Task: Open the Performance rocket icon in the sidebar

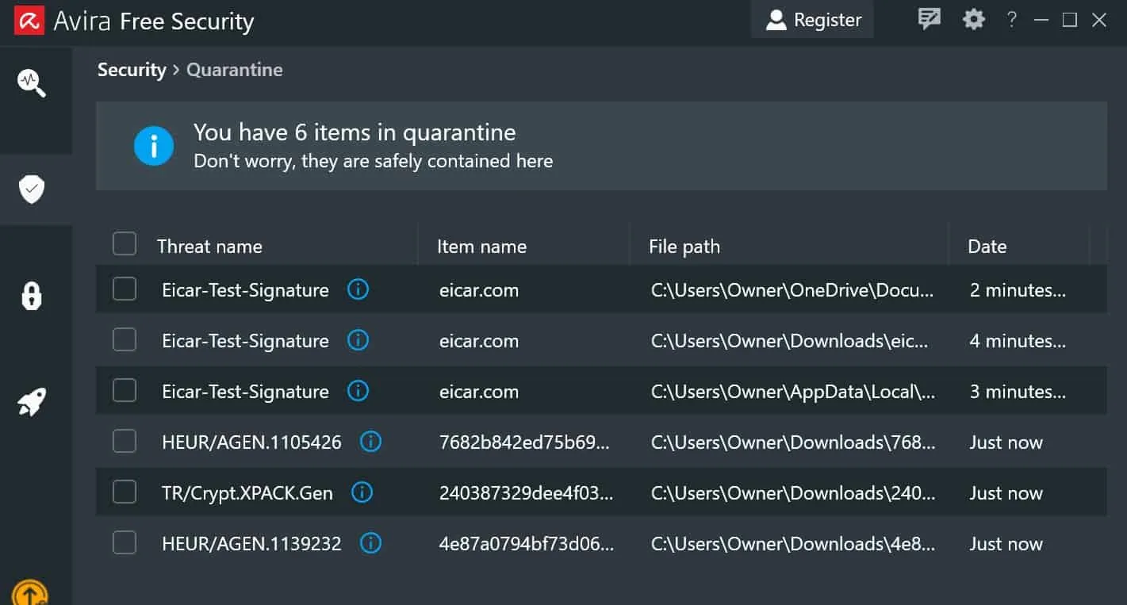Action: pos(30,401)
